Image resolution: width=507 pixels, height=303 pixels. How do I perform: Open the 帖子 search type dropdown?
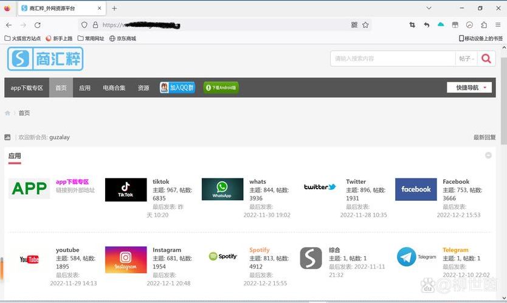[x=466, y=58]
